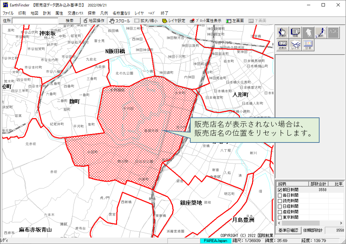This screenshot has width=346, height=244.
Task: Activate the 地図操作 map operation tool
Action: pyautogui.click(x=94, y=21)
